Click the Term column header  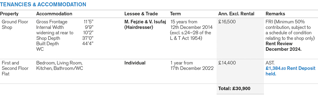175,14
